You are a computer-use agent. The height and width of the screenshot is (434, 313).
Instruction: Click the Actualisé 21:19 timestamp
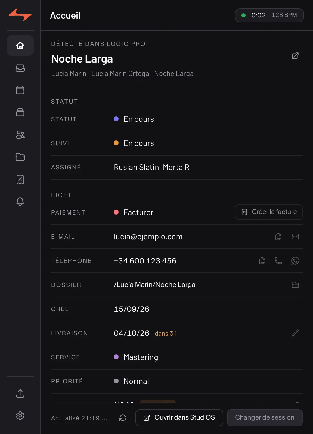(x=79, y=418)
